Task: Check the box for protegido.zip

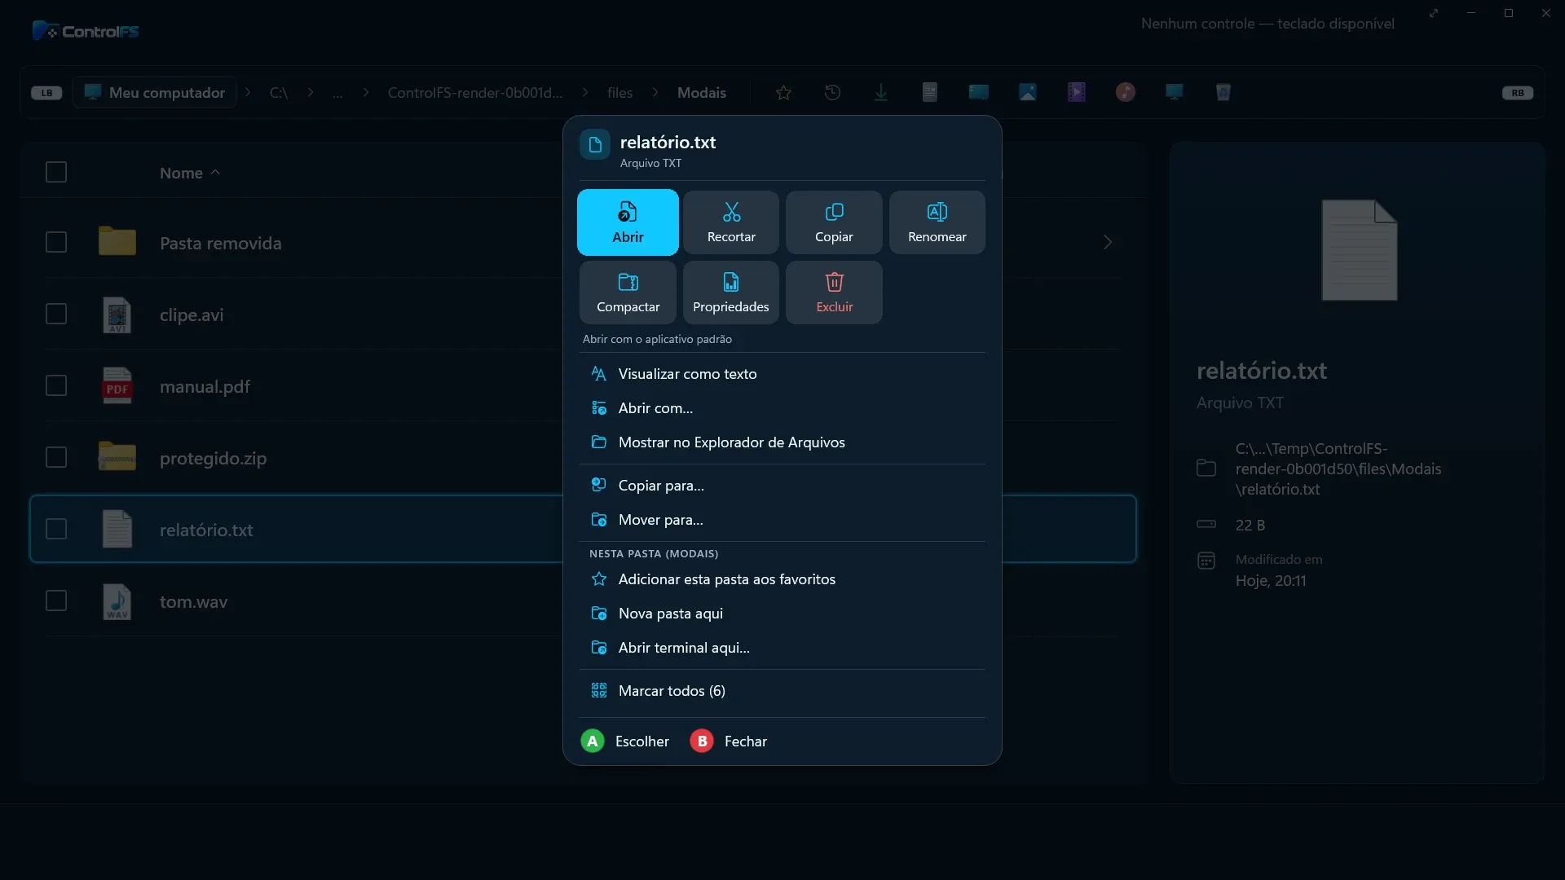Action: coord(56,458)
